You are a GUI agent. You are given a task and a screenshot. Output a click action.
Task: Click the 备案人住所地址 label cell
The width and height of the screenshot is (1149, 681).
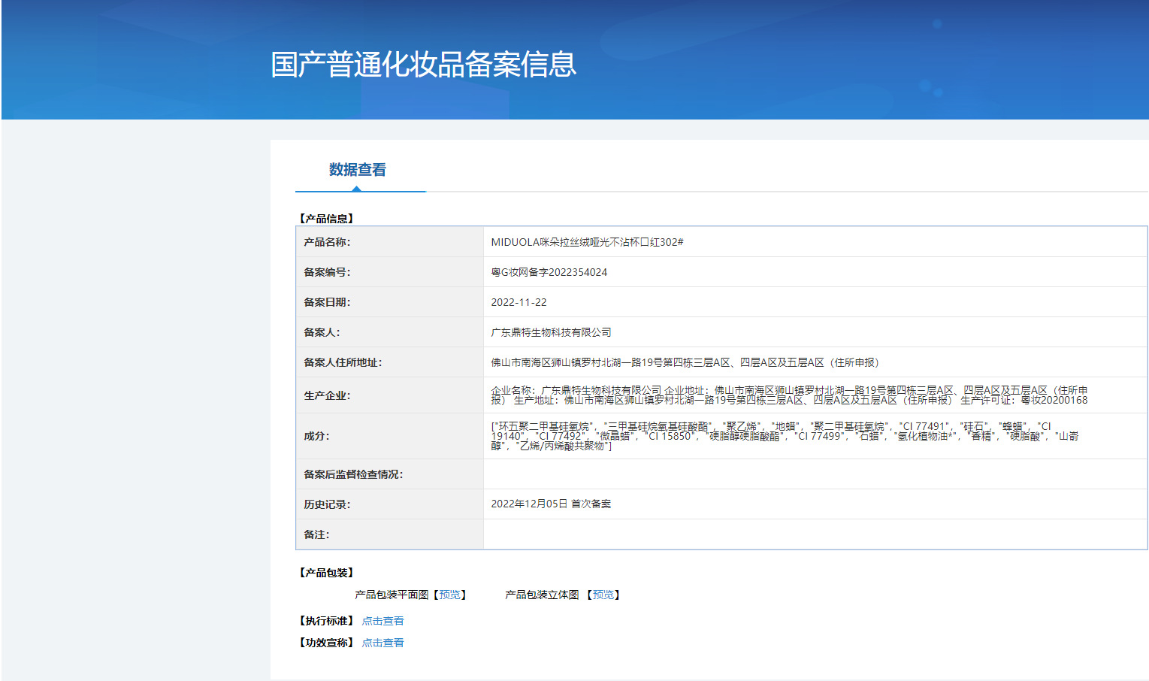(390, 362)
